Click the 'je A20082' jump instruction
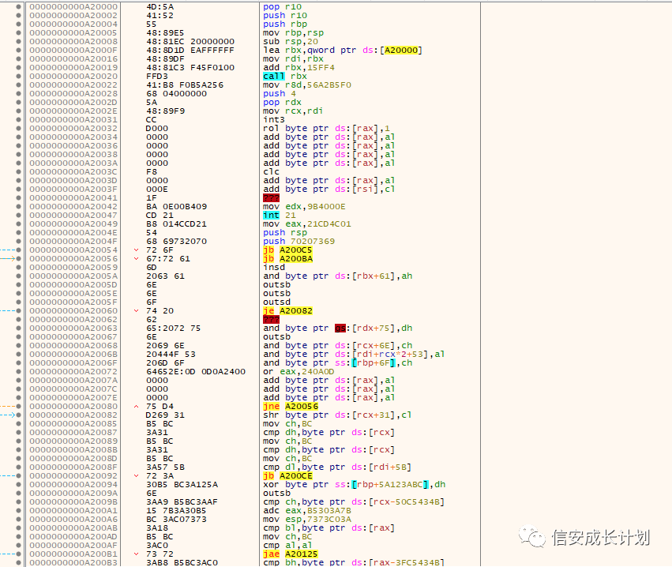 pos(287,310)
